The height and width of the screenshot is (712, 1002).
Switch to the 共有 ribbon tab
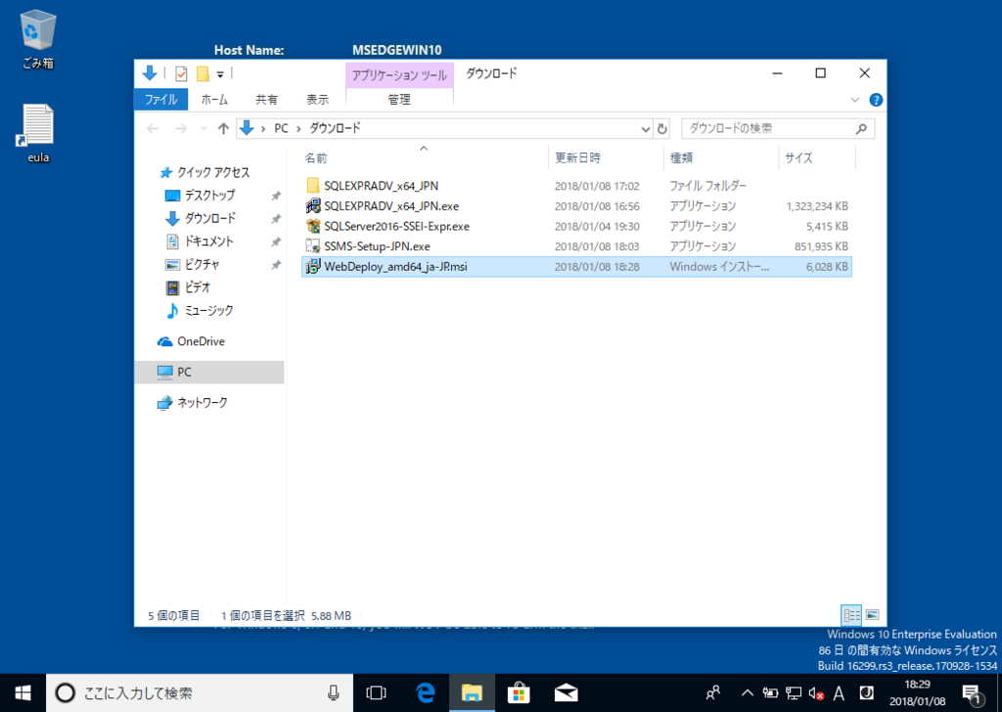pos(266,100)
